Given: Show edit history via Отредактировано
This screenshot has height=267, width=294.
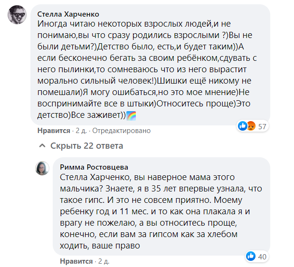Looking at the screenshot, I should 121,131.
